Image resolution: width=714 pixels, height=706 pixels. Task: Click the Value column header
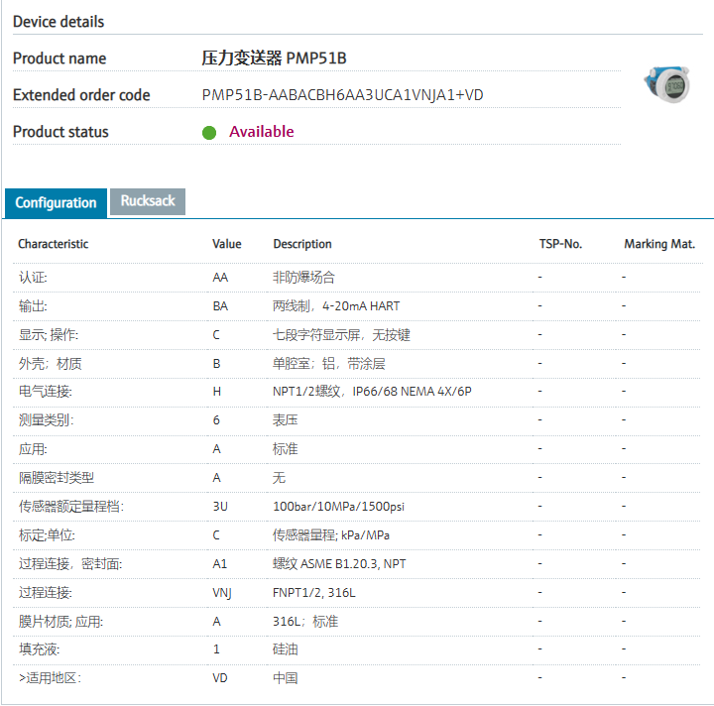[226, 244]
